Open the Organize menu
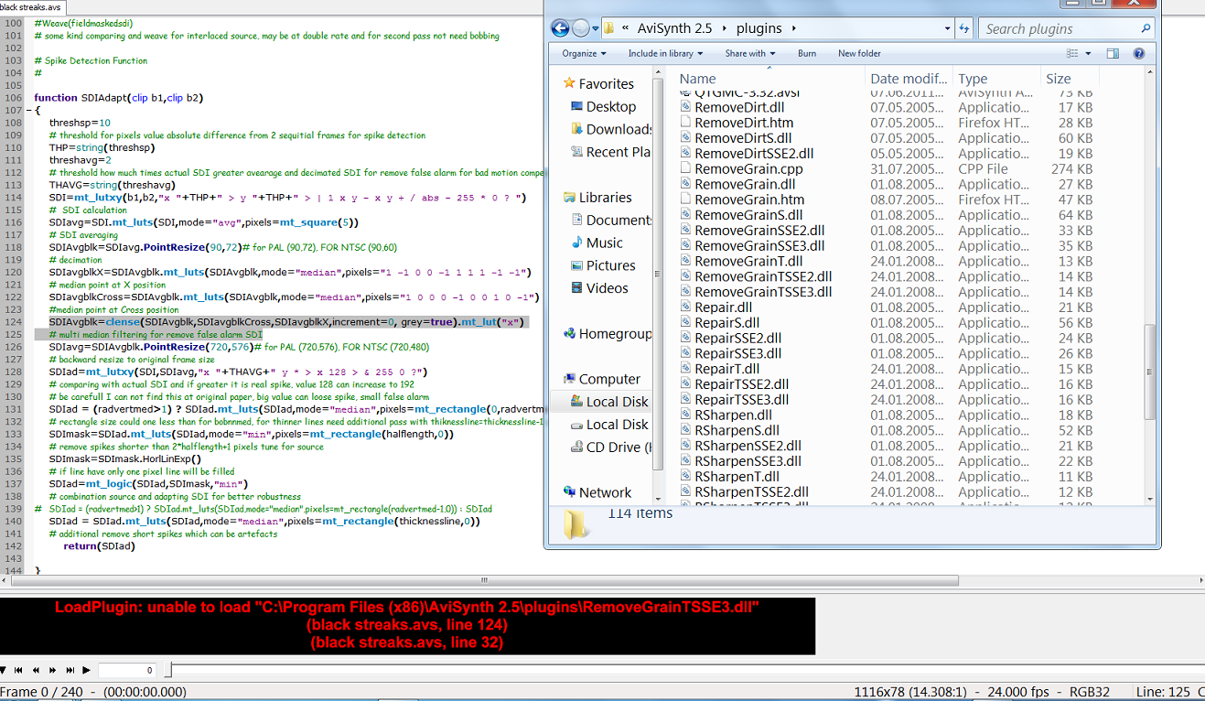This screenshot has width=1205, height=701. [x=584, y=54]
